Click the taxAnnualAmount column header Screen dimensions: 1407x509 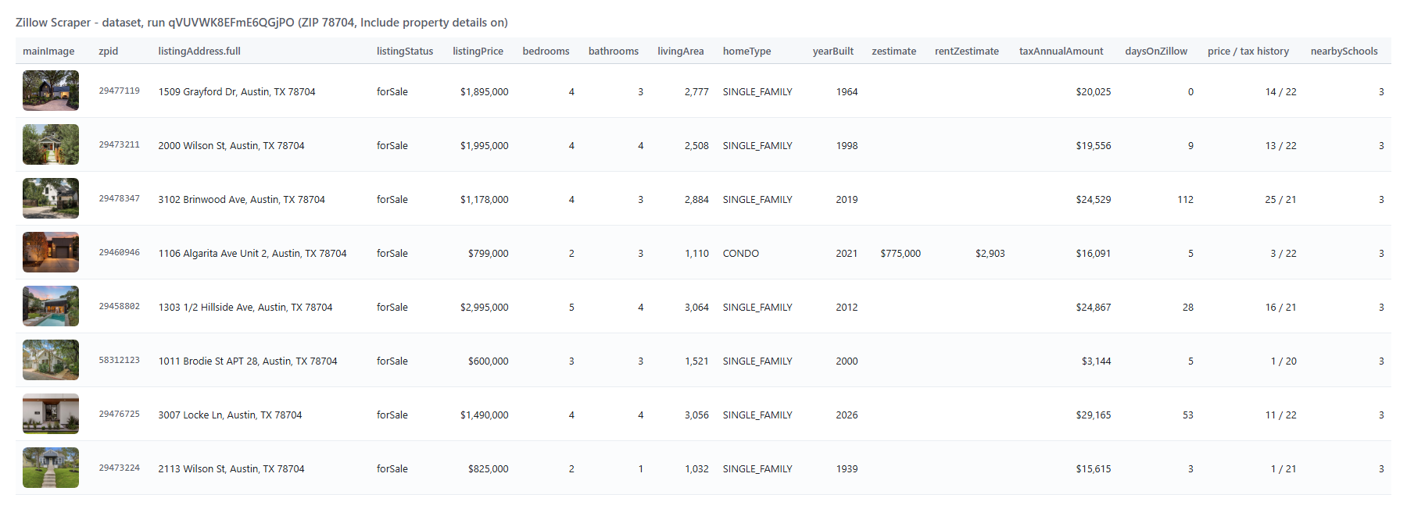click(1062, 52)
